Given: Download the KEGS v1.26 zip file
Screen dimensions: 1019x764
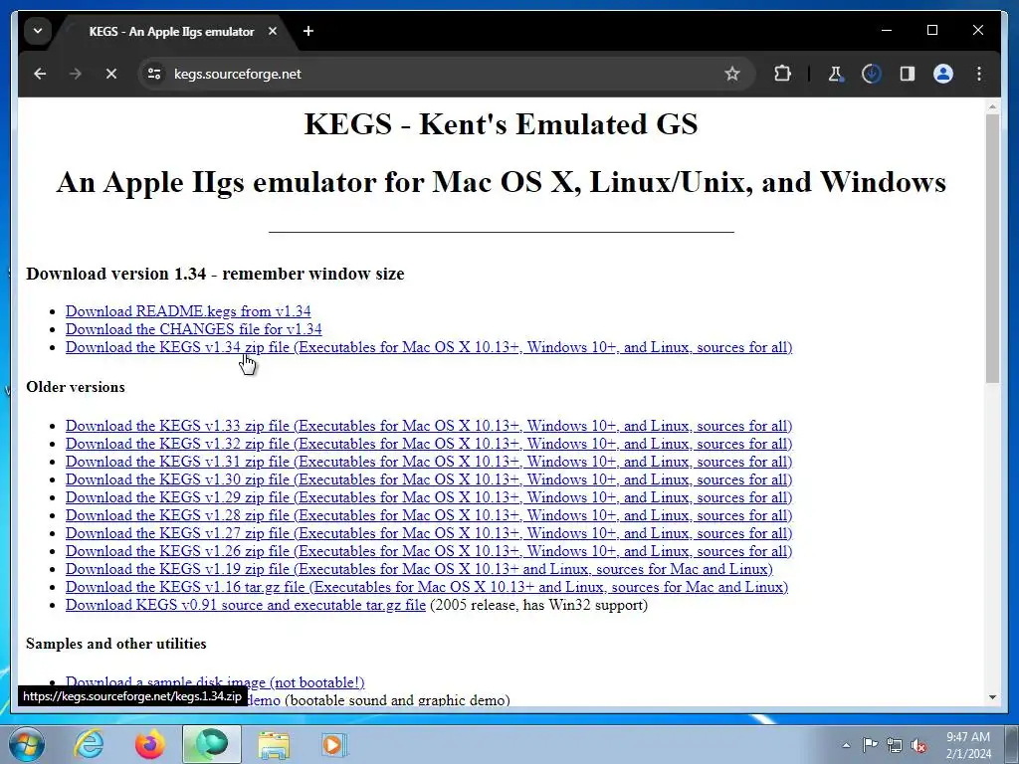Looking at the screenshot, I should pos(428,551).
